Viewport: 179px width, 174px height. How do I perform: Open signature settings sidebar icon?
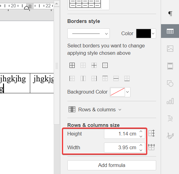pyautogui.click(x=170, y=136)
